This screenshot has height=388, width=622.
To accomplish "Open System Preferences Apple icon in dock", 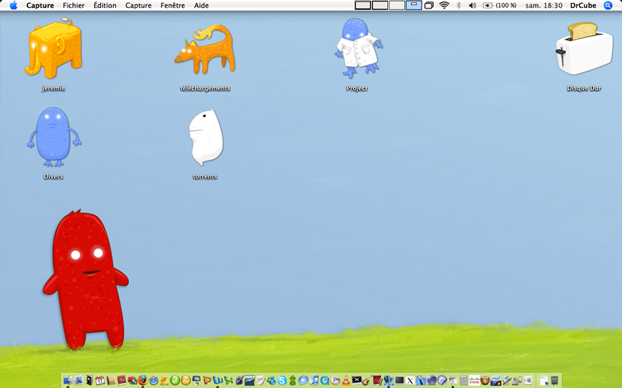I will pos(528,380).
